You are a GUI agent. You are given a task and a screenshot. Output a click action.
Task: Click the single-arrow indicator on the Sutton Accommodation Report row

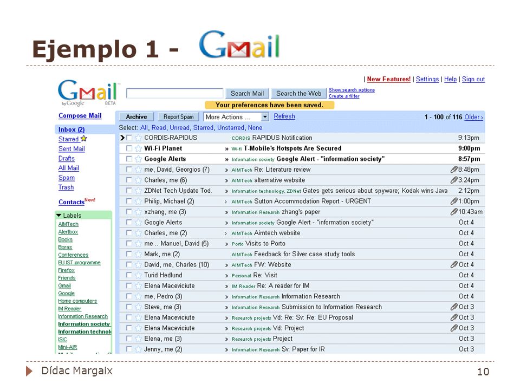(226, 201)
